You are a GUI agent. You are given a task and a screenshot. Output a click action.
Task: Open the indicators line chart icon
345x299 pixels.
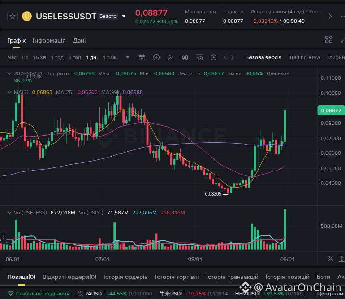click(171, 58)
